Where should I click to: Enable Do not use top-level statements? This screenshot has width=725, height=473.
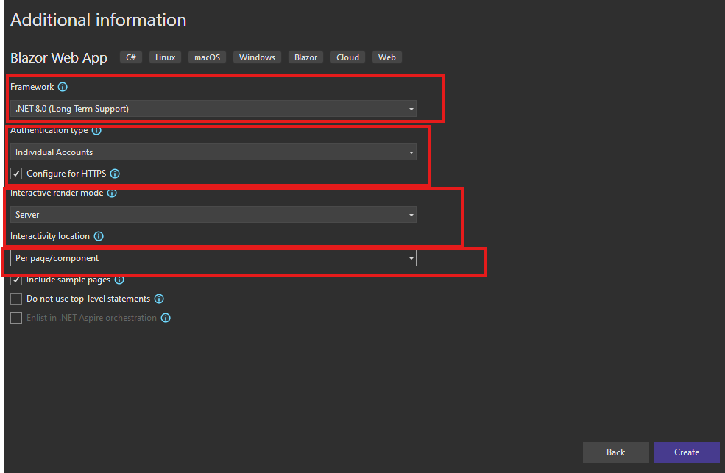coord(16,299)
